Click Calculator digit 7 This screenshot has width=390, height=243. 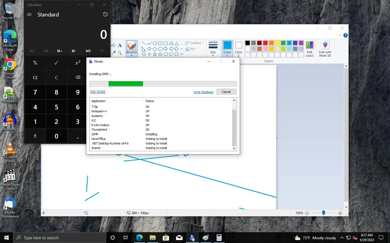tap(35, 92)
